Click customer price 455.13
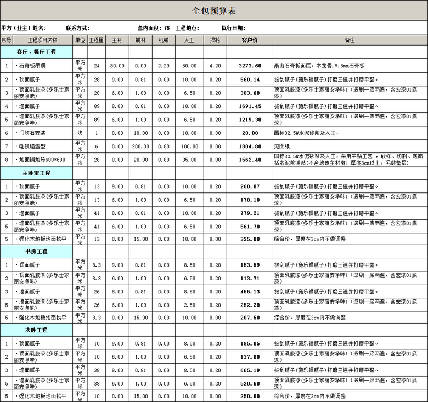Viewport: 428px width, 402px height. tap(250, 292)
